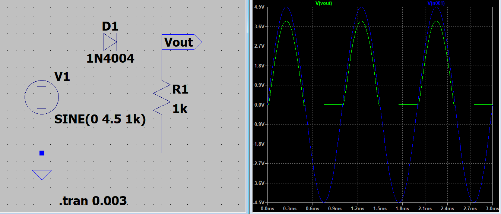Click the 4.5V top axis label
Viewport: 501px width, 214px height.
(259, 7)
